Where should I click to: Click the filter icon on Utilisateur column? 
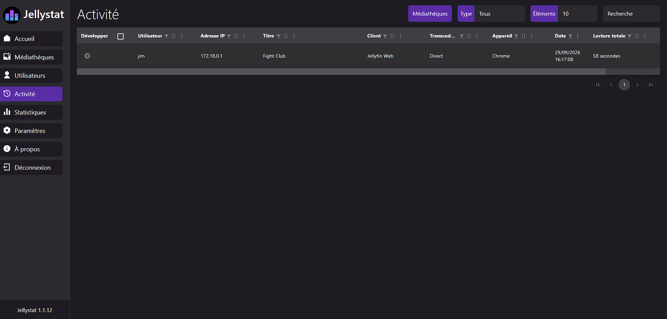tap(166, 36)
